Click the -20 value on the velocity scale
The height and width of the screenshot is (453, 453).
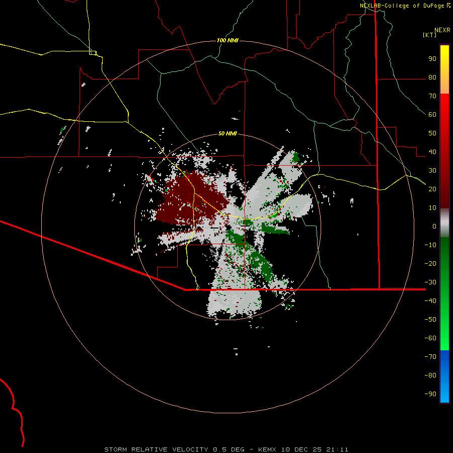tap(430, 263)
